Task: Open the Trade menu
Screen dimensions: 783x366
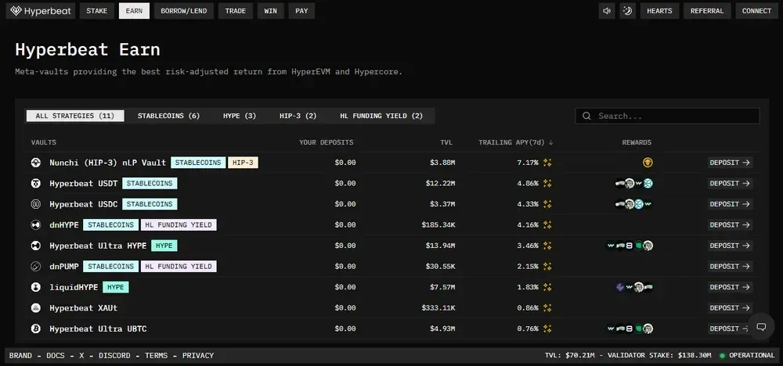Action: [236, 10]
